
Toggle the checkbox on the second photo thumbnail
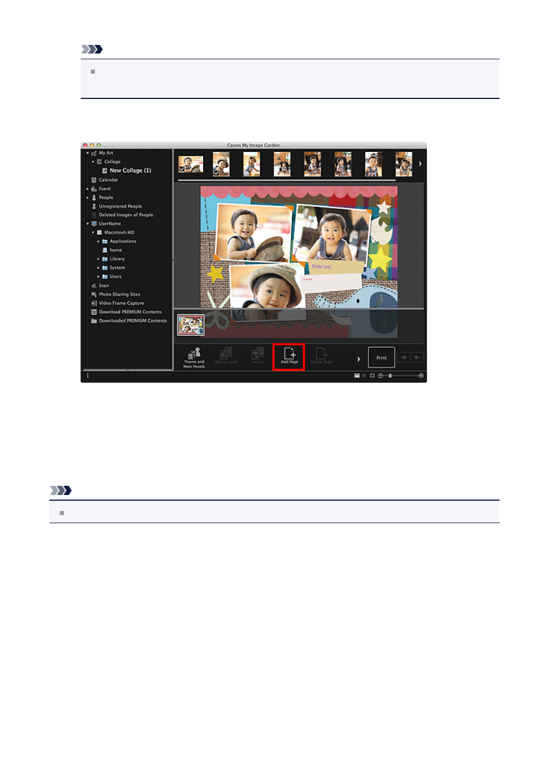[216, 172]
